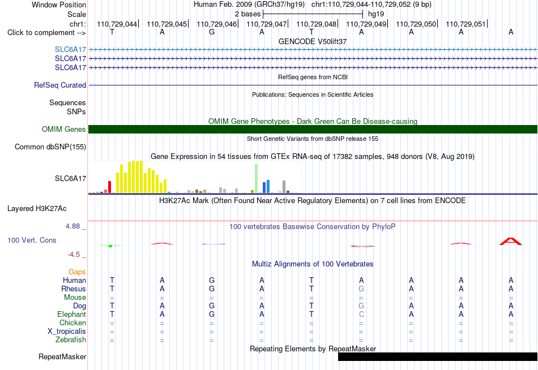Click the gray bar in GTEx expression chart

click(284, 187)
